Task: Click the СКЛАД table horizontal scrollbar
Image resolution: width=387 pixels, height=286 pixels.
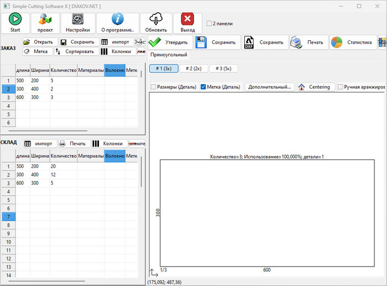Action: click(x=46, y=281)
